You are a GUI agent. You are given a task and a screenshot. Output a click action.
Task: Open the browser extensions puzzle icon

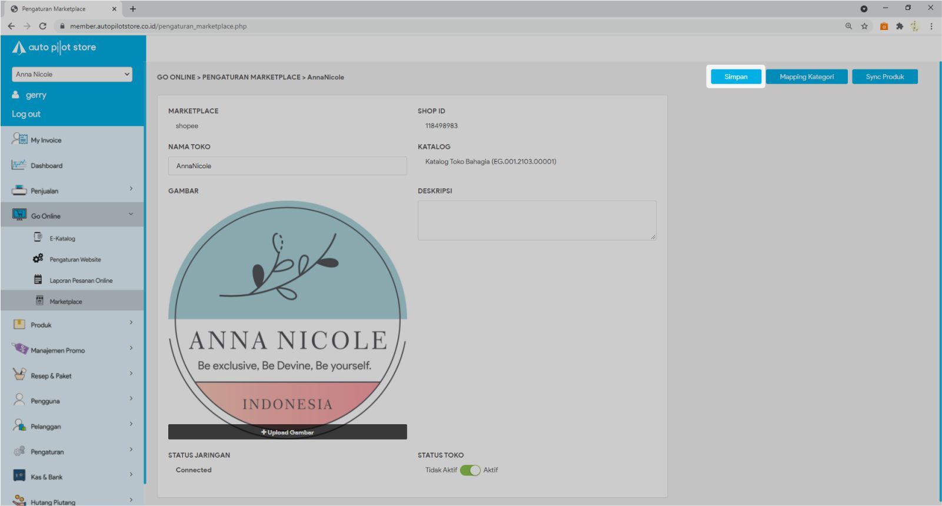(899, 26)
